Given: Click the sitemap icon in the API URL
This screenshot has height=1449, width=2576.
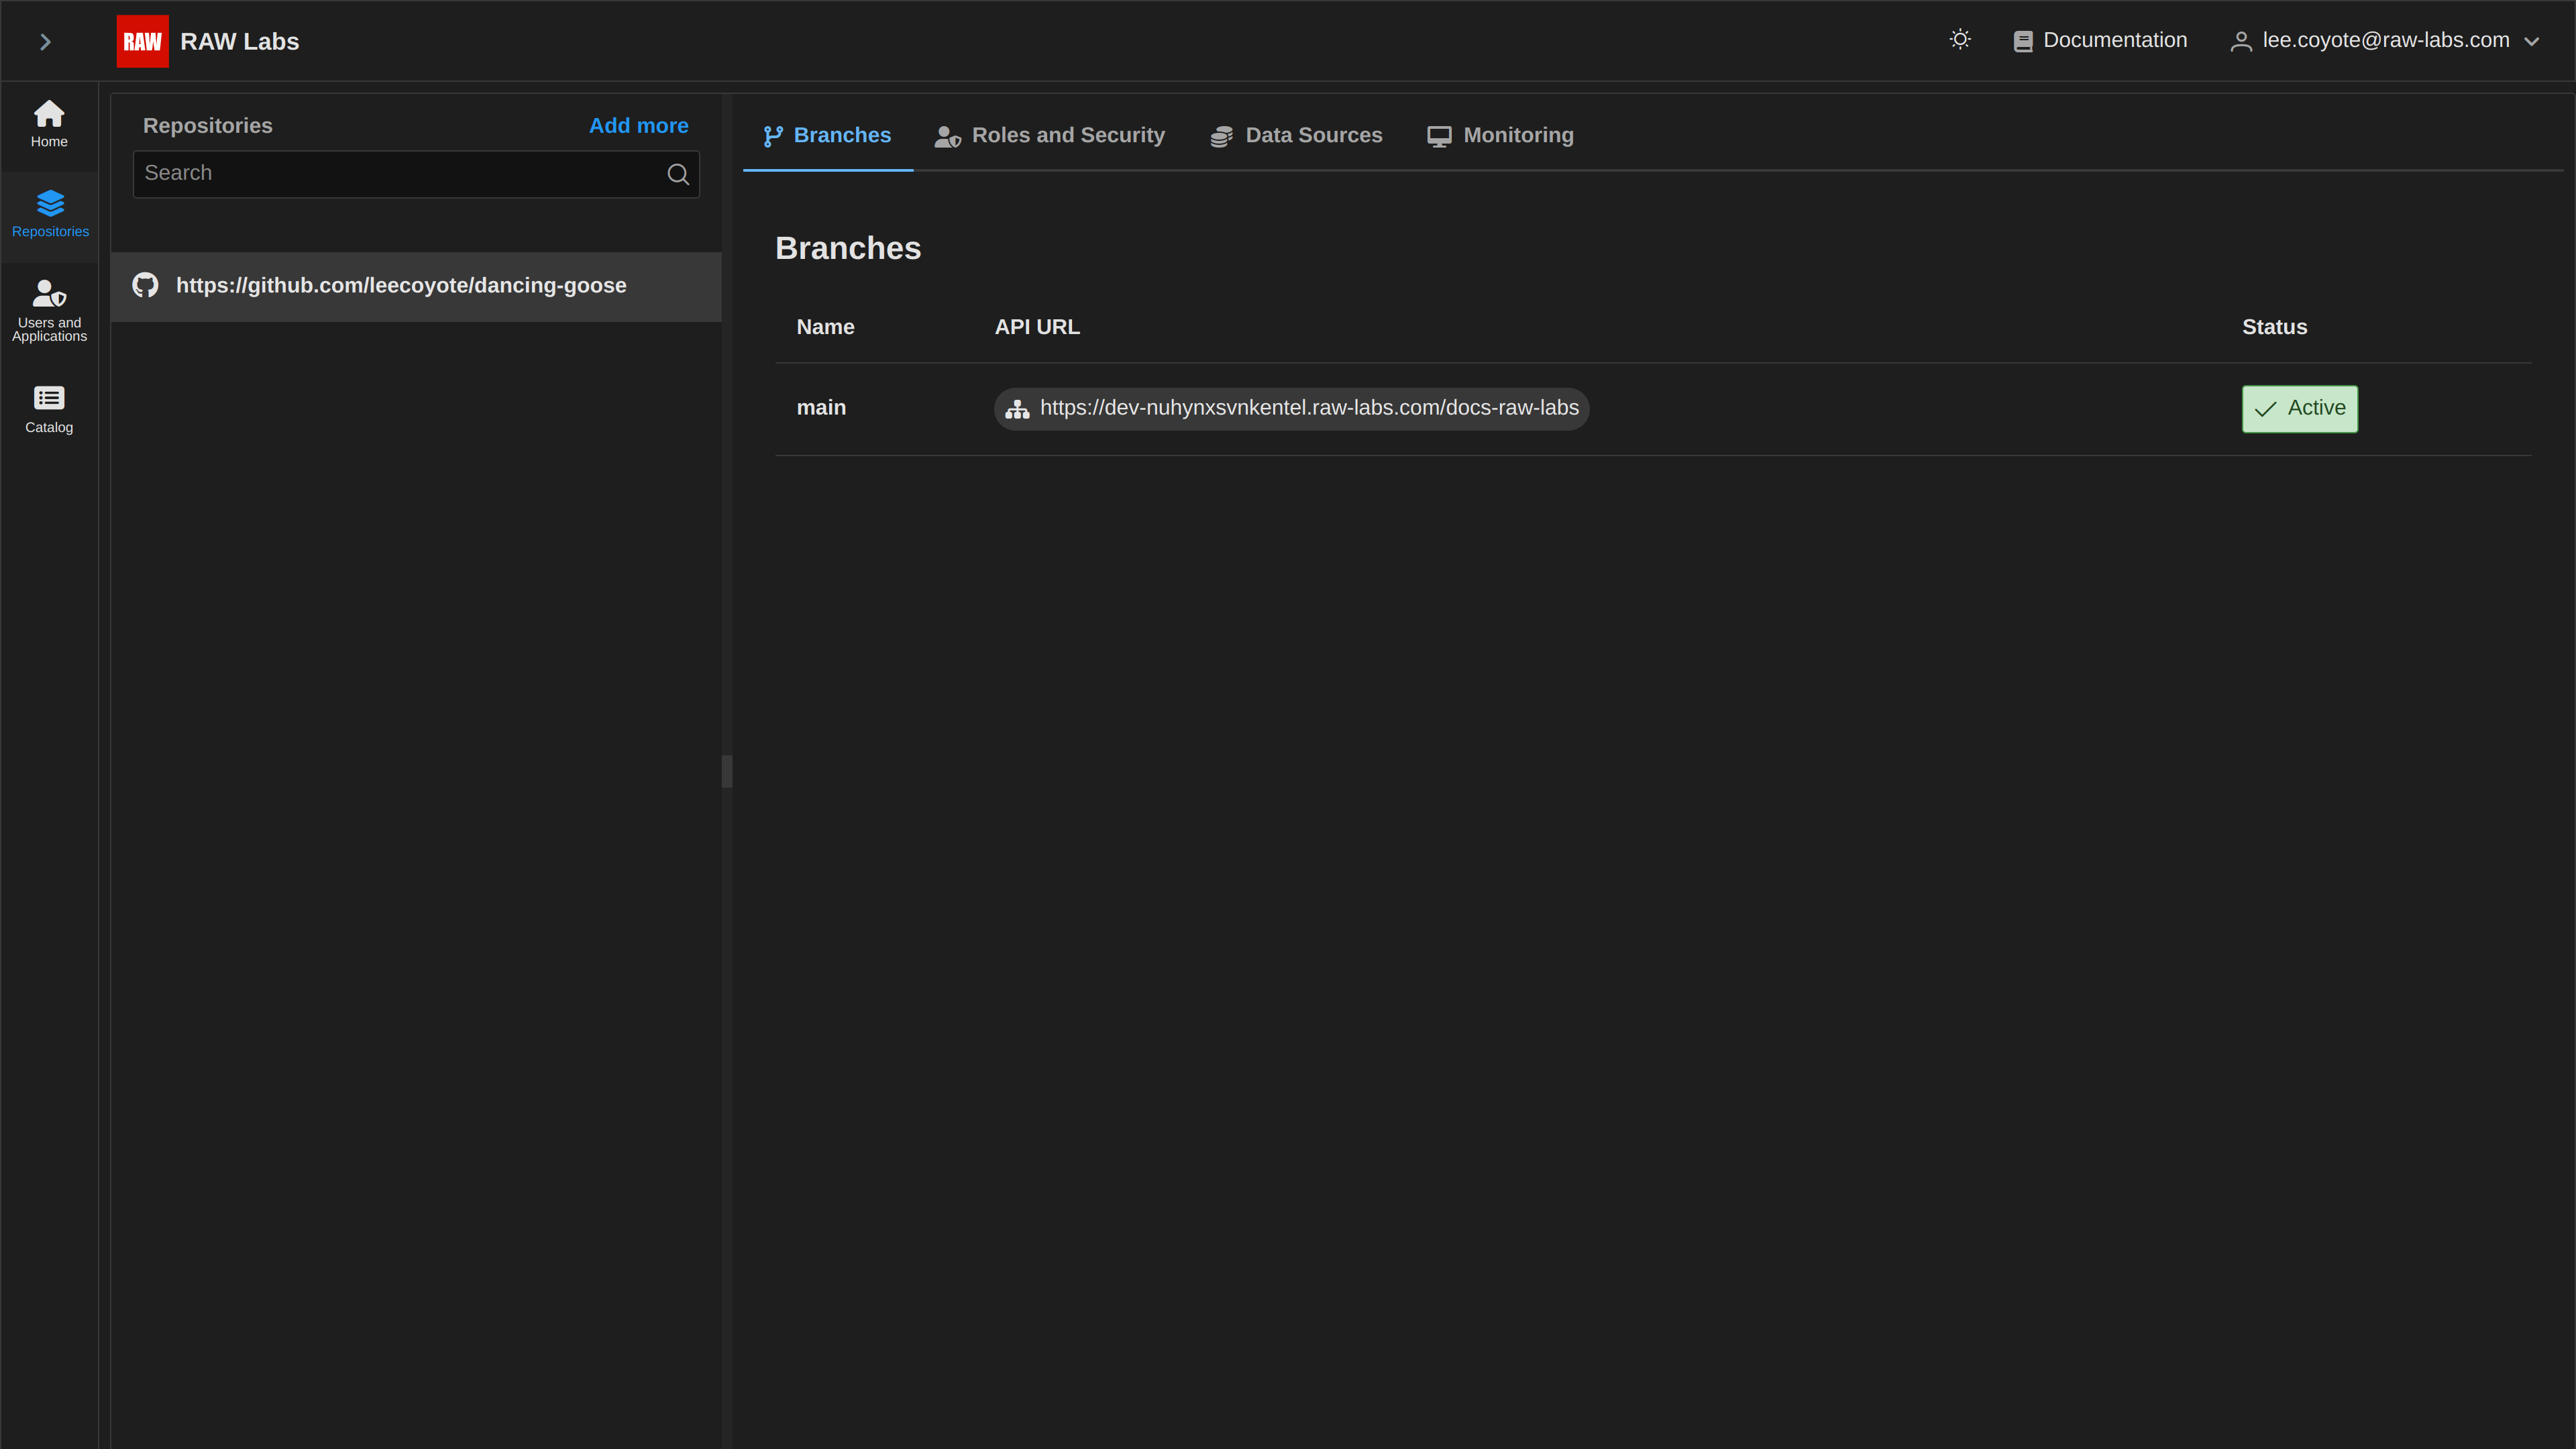Looking at the screenshot, I should tap(1017, 409).
